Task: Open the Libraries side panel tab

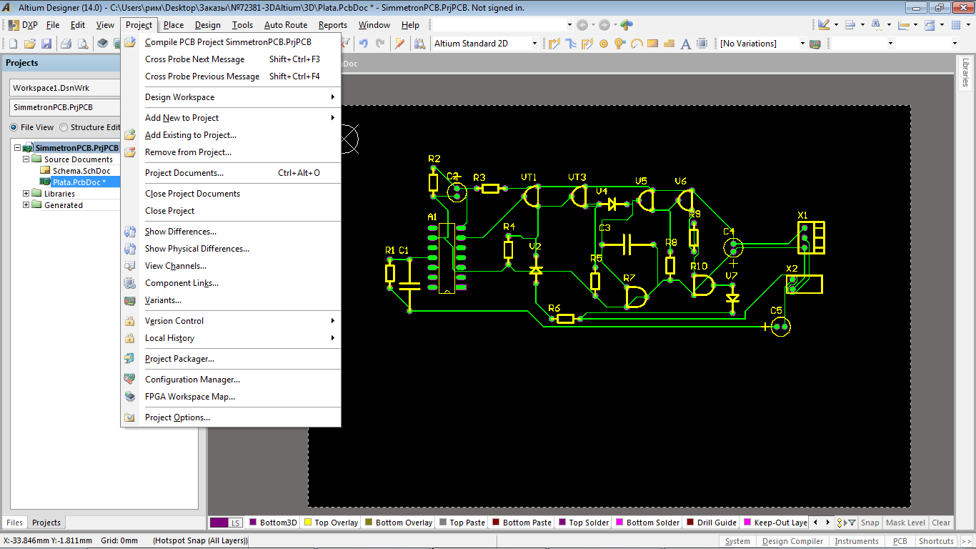Action: (966, 73)
